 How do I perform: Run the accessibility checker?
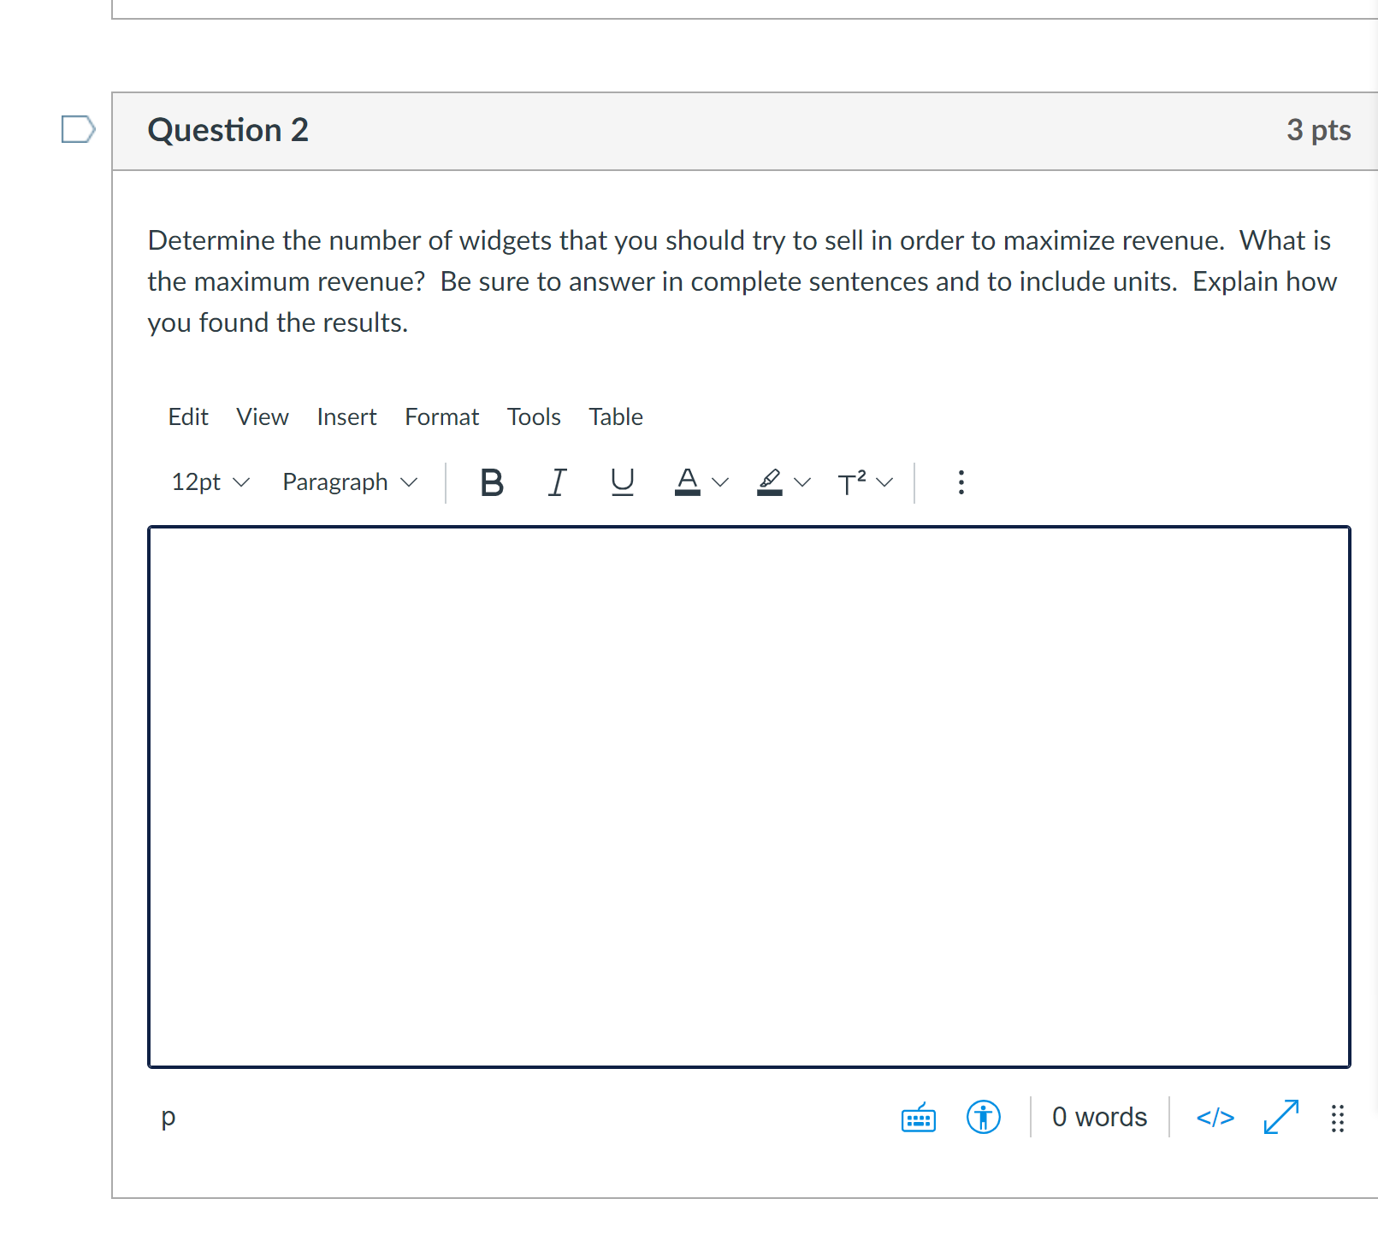pyautogui.click(x=983, y=1118)
